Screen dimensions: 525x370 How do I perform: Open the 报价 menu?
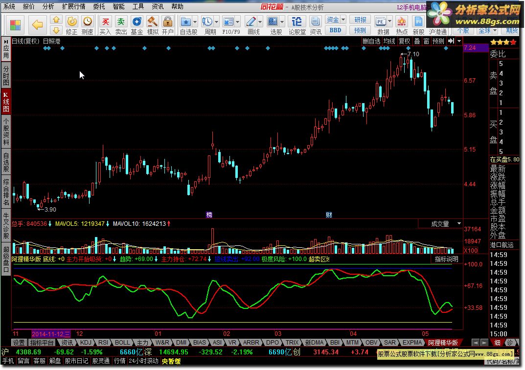(x=28, y=6)
